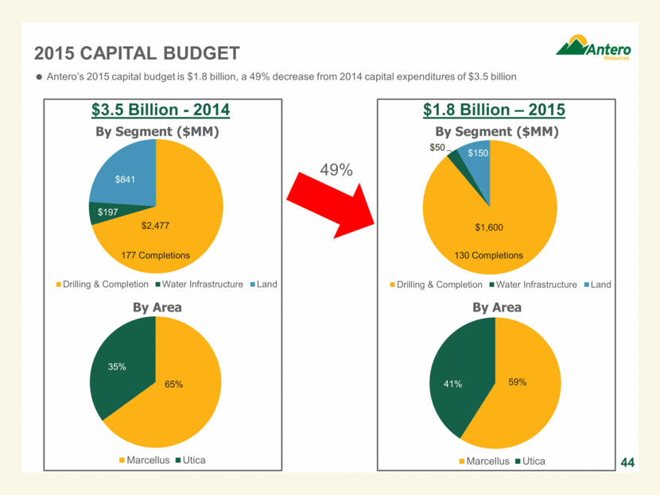The image size is (660, 495).
Task: Click the 41% Utica slice
Action: point(452,383)
